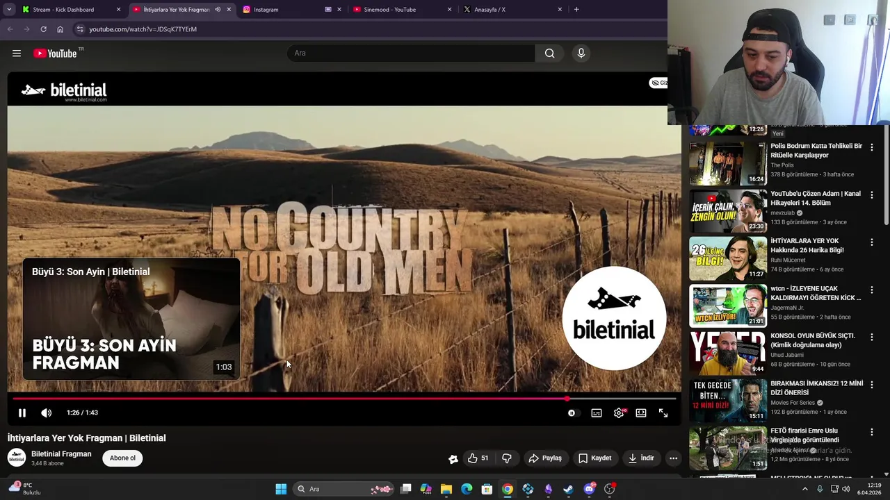Open Biletinial Fragman channel name link
Image resolution: width=890 pixels, height=500 pixels.
pos(61,453)
